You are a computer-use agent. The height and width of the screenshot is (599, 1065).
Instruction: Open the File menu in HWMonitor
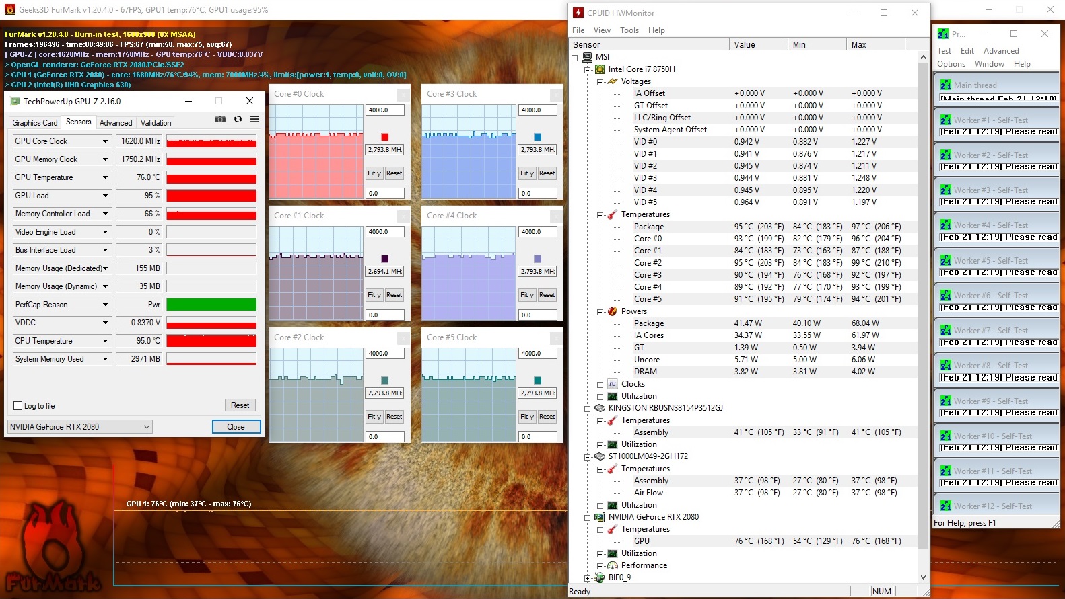click(x=578, y=30)
